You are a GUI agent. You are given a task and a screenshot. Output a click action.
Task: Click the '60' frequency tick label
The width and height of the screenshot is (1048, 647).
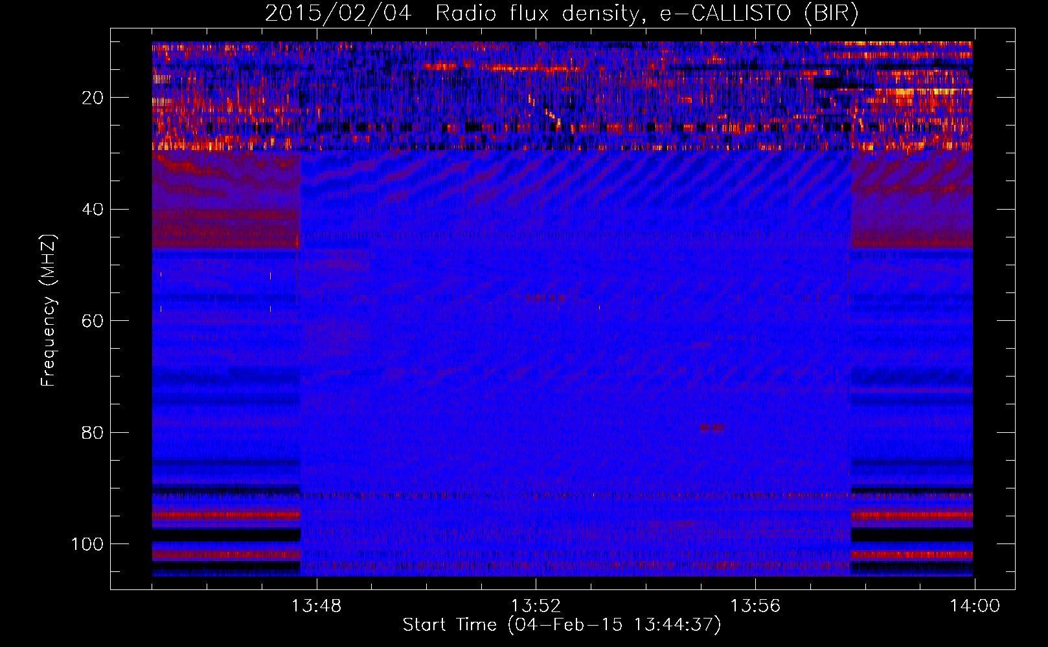[x=93, y=322]
